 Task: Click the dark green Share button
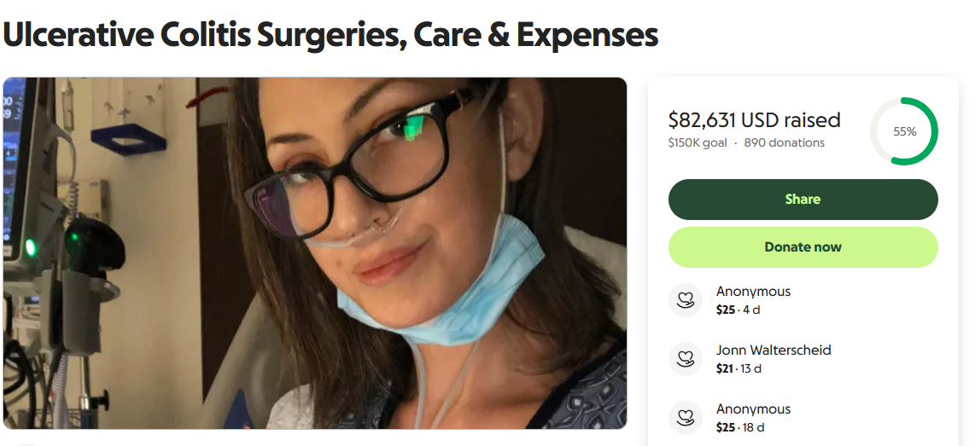[x=803, y=200]
